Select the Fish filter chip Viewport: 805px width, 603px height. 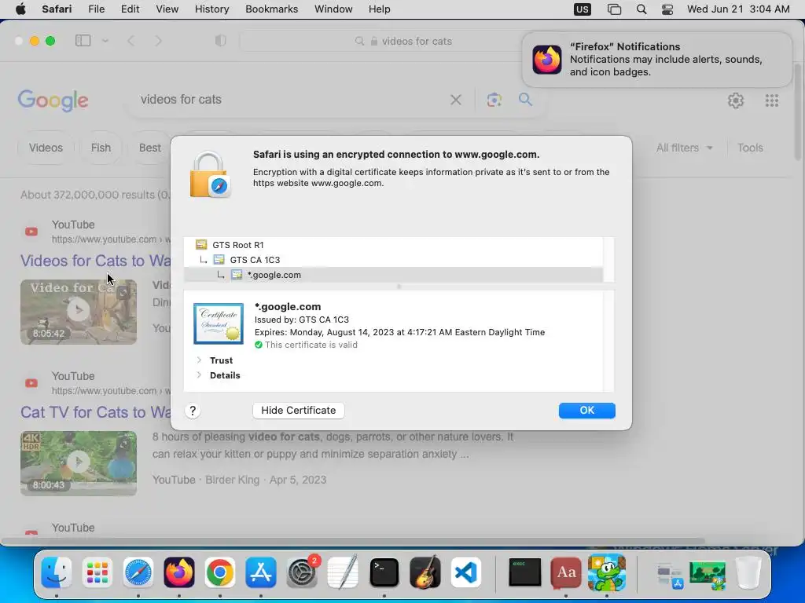101,148
